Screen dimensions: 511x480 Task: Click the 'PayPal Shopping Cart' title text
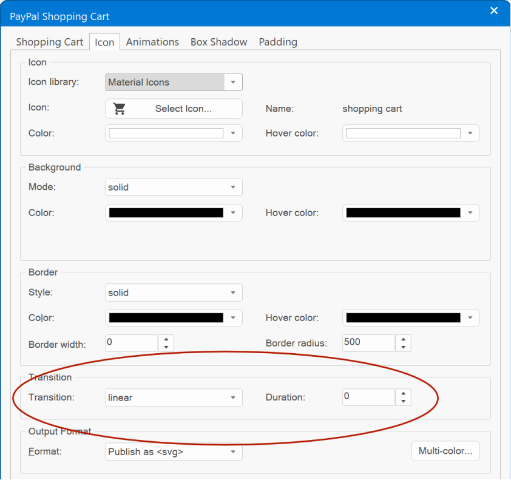point(59,16)
